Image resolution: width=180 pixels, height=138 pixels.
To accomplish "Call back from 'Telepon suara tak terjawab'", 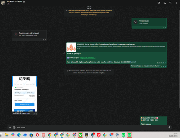I will click(x=29, y=35).
